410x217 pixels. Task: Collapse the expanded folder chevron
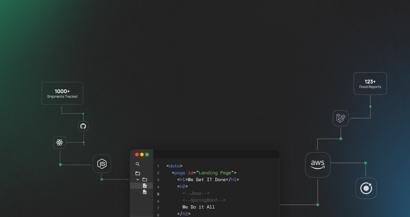(138, 180)
